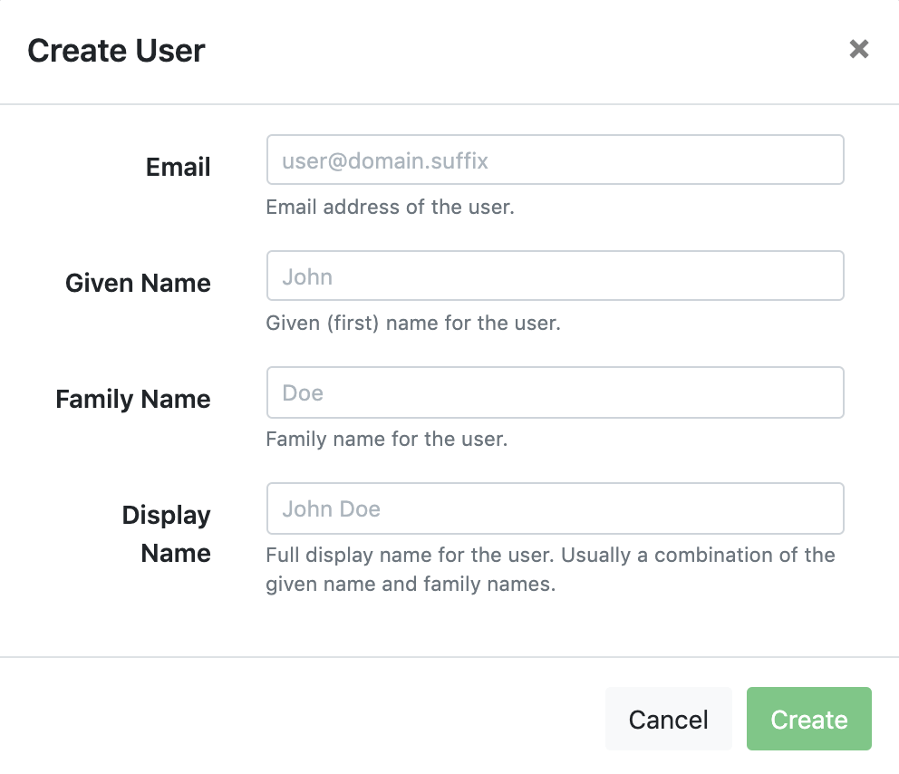899x774 pixels.
Task: Activate the Display Name text field
Action: point(555,508)
